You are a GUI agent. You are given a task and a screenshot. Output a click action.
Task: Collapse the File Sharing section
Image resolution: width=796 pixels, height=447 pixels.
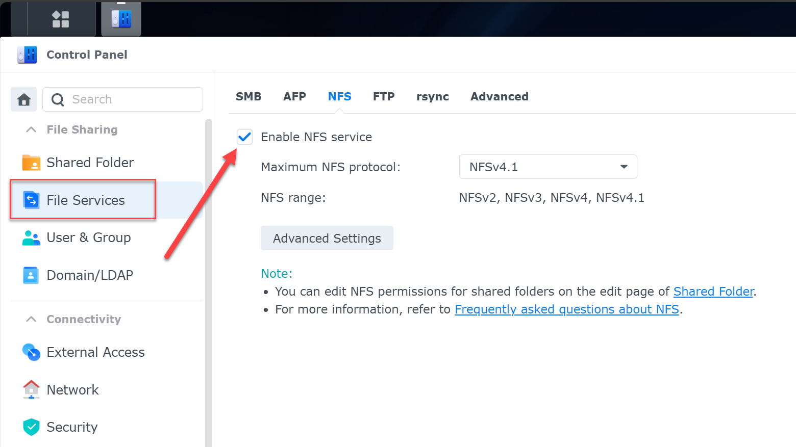(x=31, y=130)
